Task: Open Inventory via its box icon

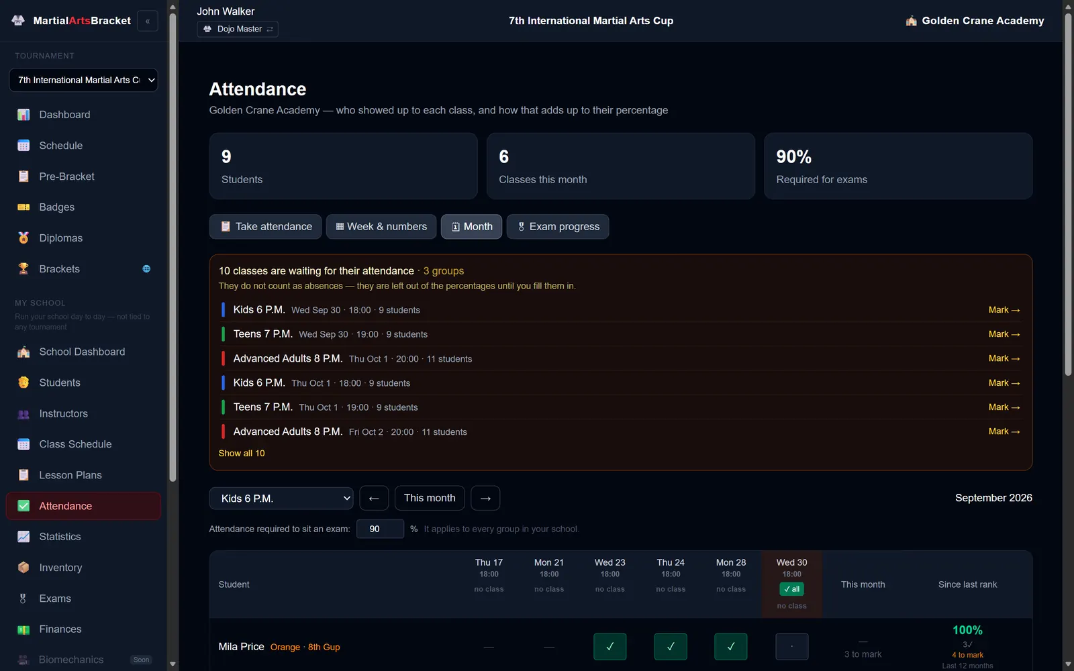Action: click(23, 568)
